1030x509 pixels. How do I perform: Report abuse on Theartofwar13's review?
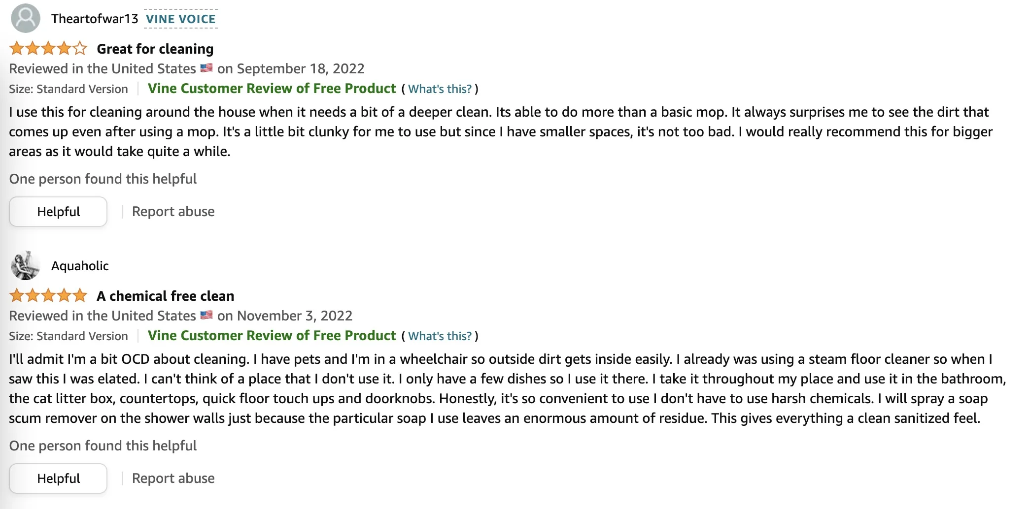click(x=173, y=212)
